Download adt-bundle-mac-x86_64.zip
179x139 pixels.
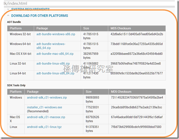(55, 54)
